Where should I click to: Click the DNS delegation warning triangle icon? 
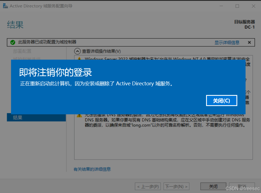point(79,115)
